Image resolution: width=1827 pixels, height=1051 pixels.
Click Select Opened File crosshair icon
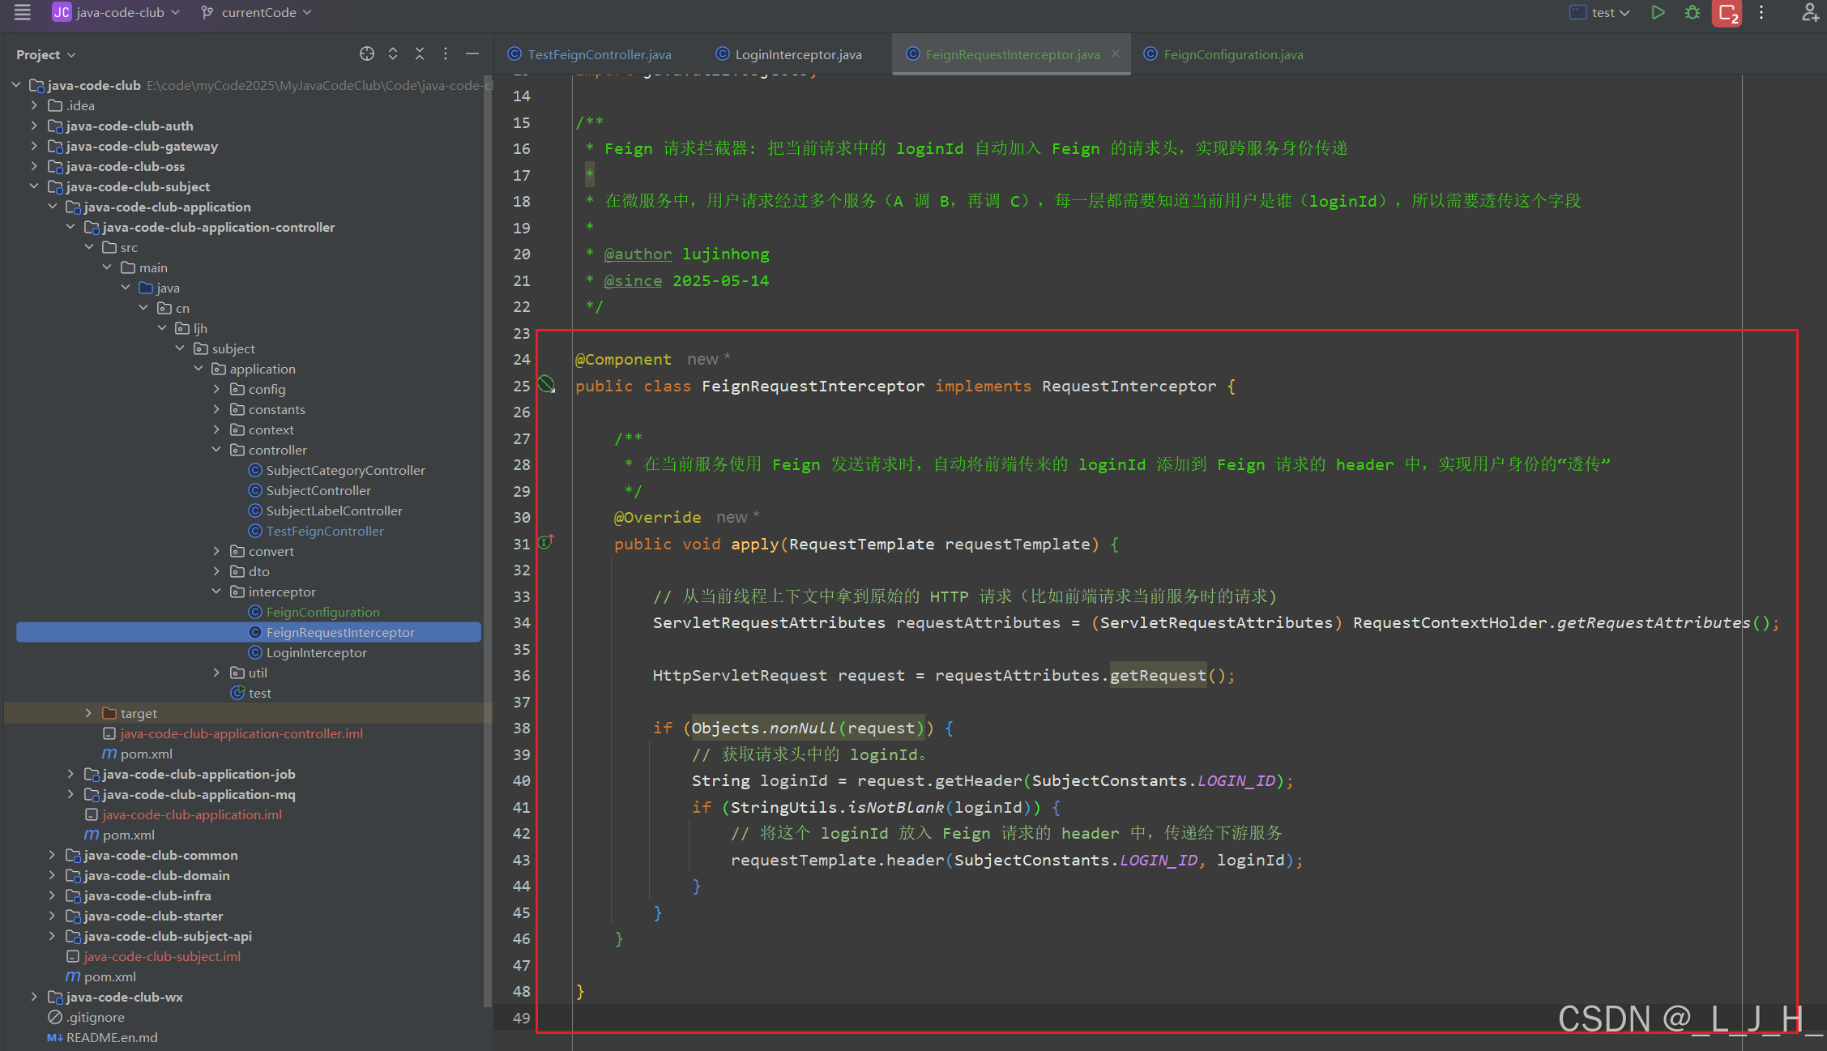[367, 53]
